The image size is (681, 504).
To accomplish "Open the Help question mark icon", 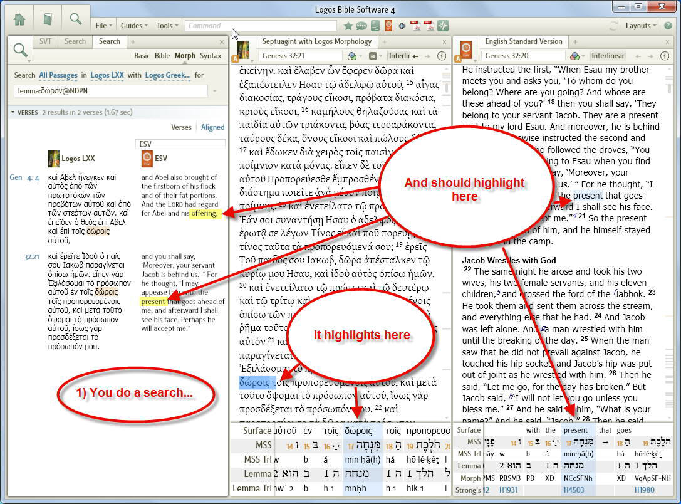I will [x=668, y=26].
